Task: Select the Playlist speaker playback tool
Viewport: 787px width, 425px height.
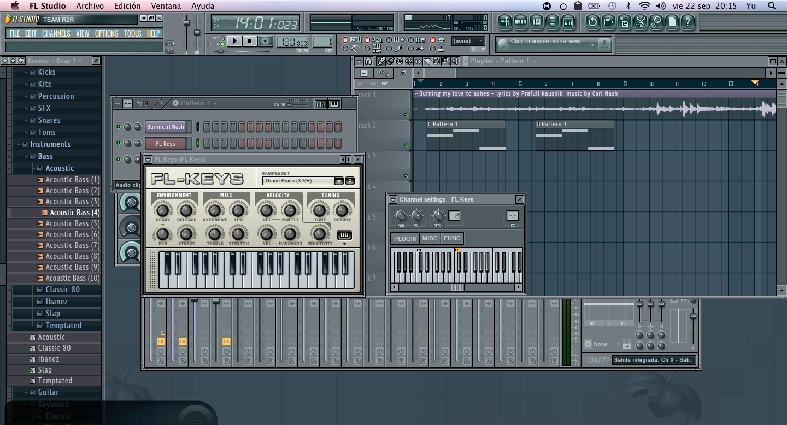Action: click(x=455, y=61)
